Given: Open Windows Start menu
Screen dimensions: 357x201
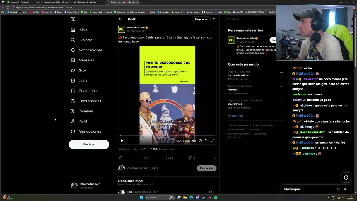Looking at the screenshot, I should click(141, 198).
